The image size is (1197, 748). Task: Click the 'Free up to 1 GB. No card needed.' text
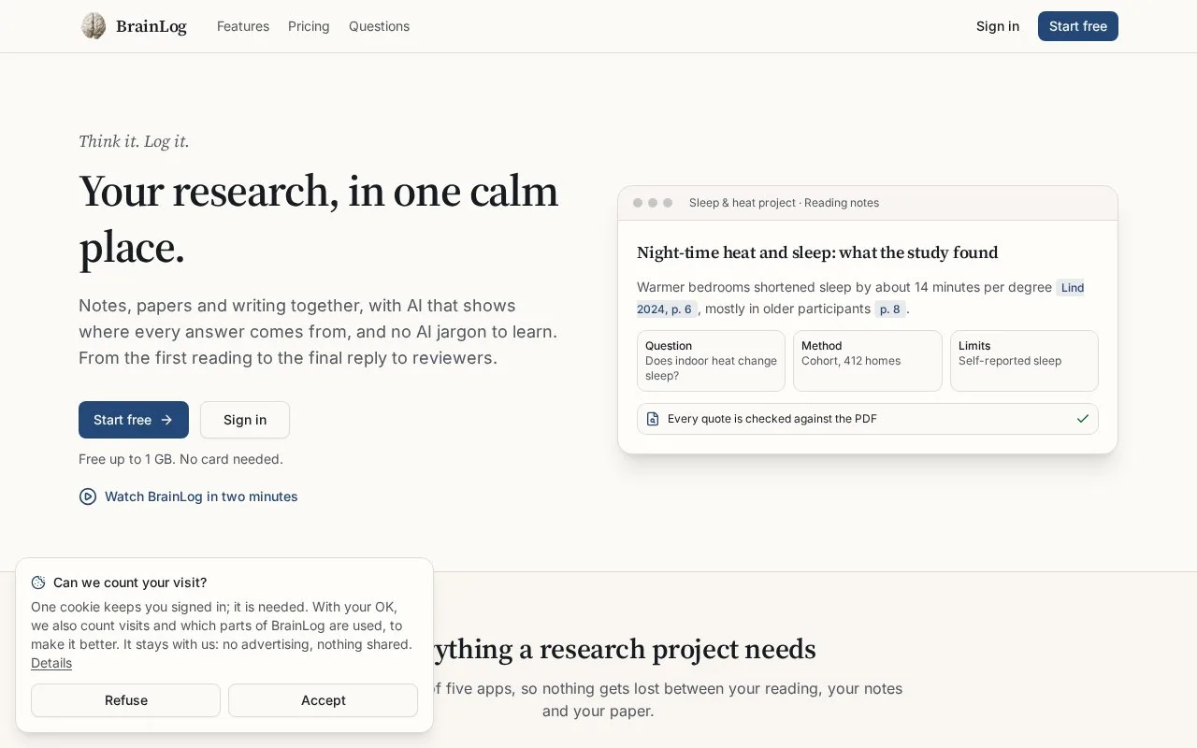[180, 459]
